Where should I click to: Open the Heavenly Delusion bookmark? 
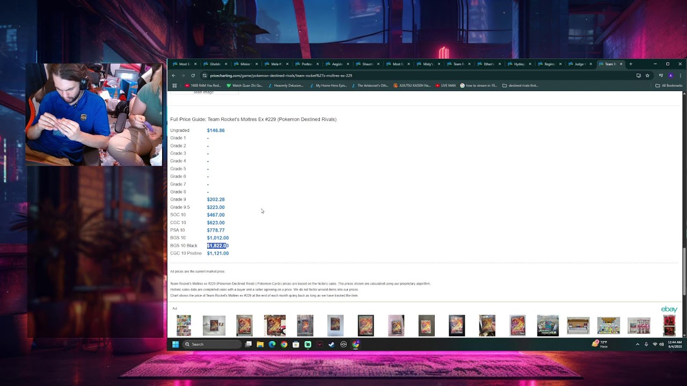click(286, 85)
